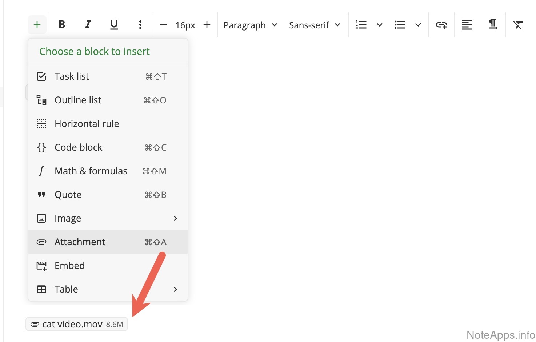Open the three-dot more formatting options
Viewport: 536px width, 342px height.
140,25
